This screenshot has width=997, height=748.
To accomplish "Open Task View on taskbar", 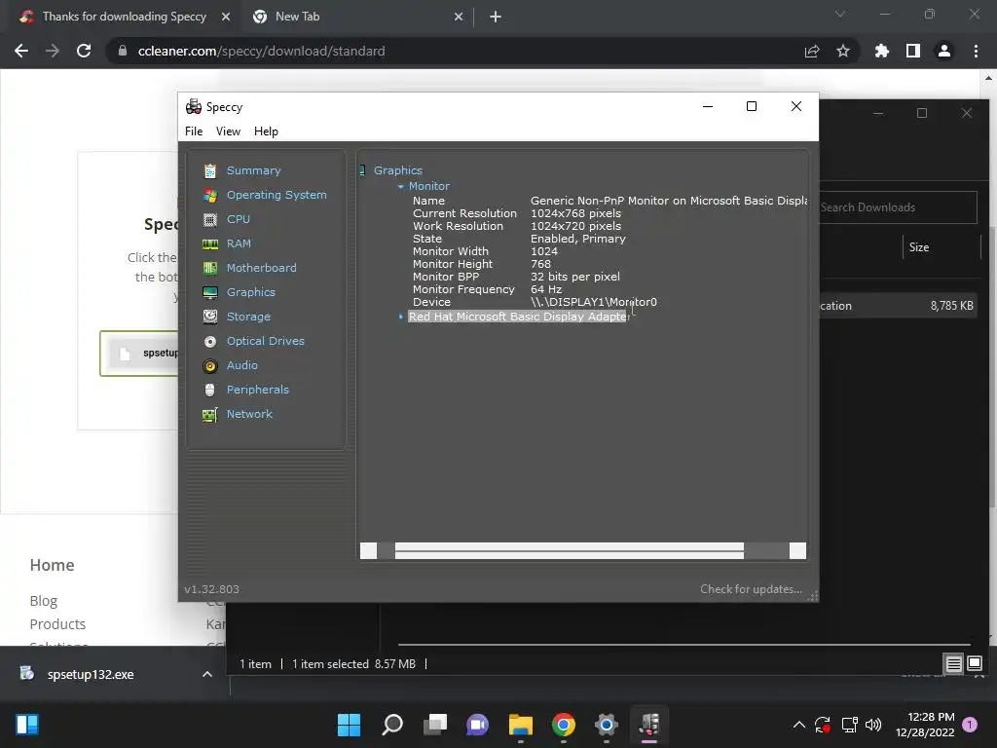I will pyautogui.click(x=435, y=725).
